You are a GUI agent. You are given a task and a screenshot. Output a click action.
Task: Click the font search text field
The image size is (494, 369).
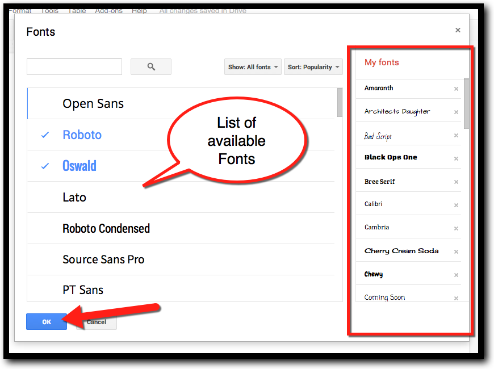(74, 67)
